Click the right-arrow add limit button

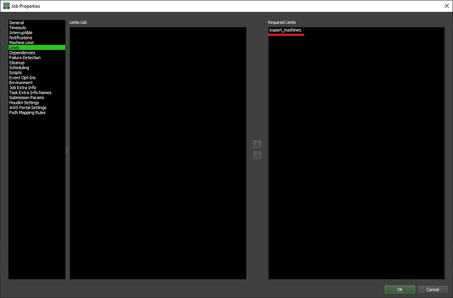click(x=257, y=144)
